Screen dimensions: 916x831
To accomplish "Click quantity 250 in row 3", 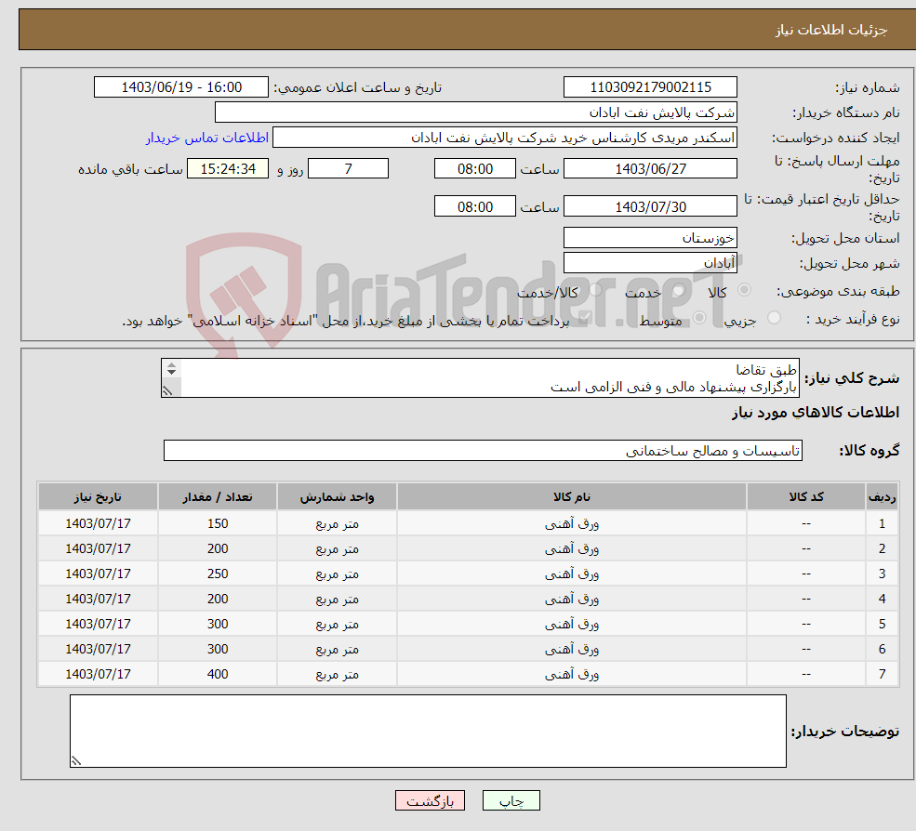I will tap(218, 574).
